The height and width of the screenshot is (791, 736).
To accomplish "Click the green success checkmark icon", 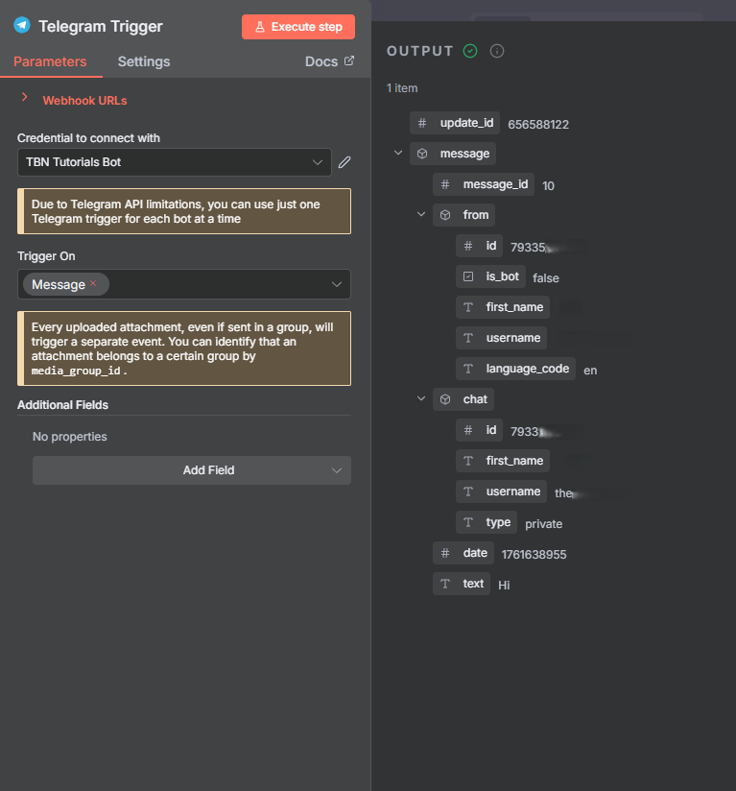I will click(x=470, y=51).
